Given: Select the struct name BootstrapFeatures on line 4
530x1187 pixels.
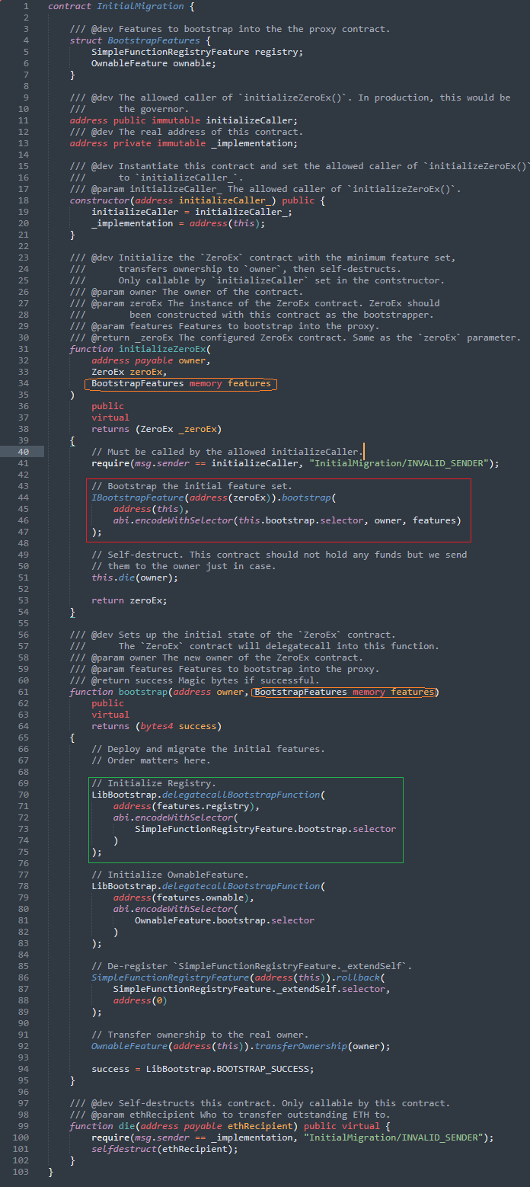Looking at the screenshot, I should coord(154,40).
